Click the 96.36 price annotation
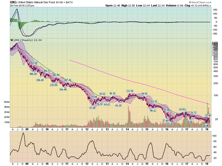The width and height of the screenshot is (222, 166). point(112,93)
